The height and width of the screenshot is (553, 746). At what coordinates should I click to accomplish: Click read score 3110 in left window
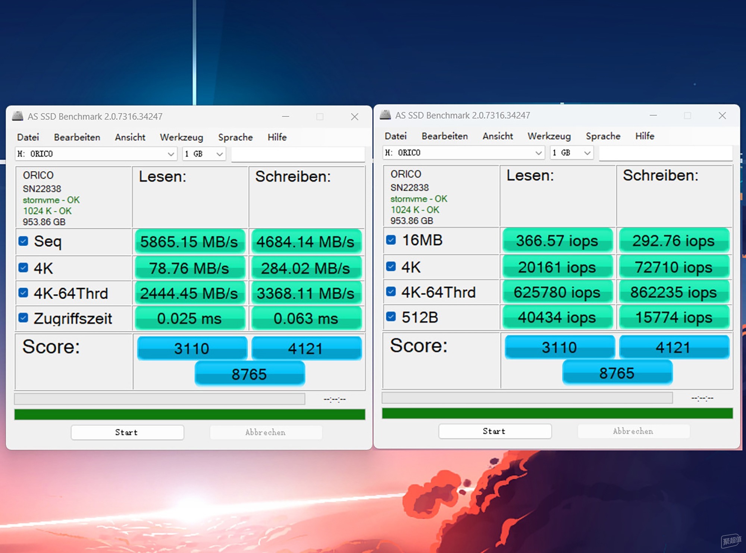coord(192,348)
